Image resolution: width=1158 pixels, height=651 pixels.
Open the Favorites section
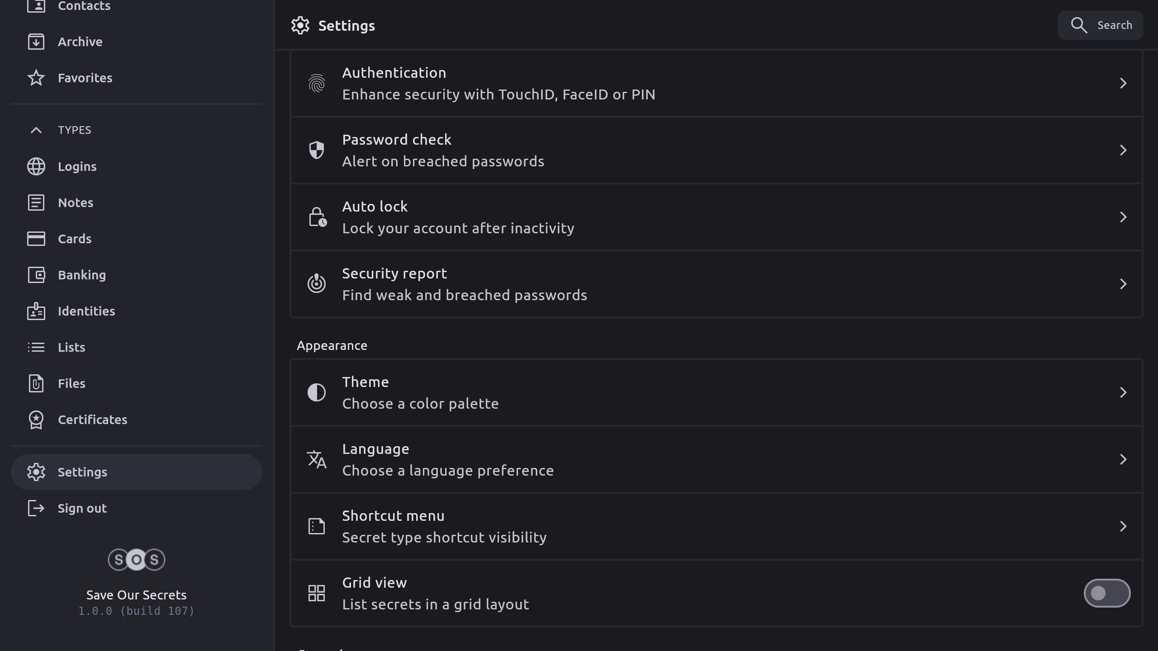[x=85, y=78]
